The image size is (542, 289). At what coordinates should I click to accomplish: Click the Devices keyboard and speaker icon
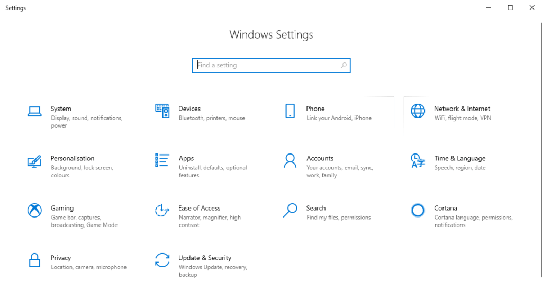point(162,111)
